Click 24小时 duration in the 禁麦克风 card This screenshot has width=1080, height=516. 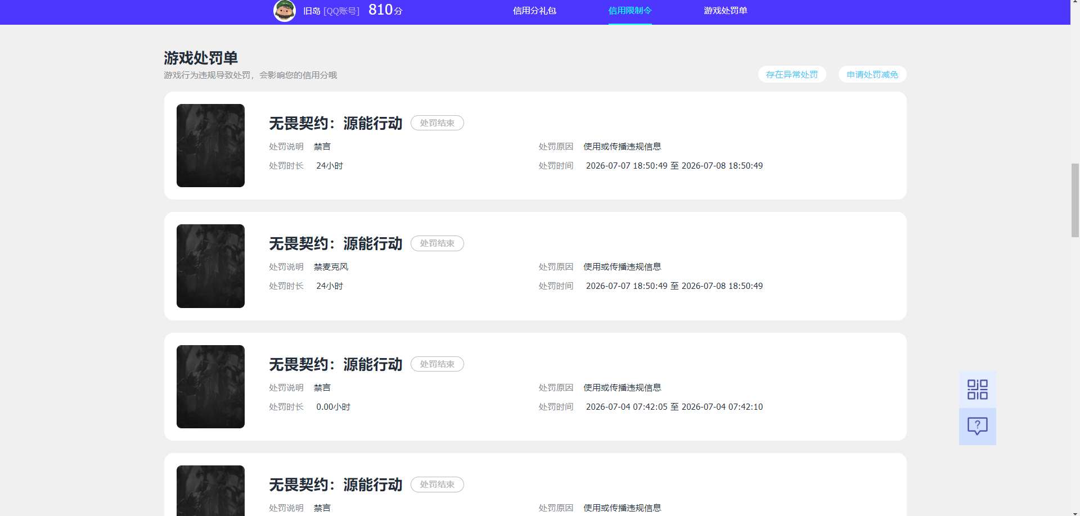(330, 286)
